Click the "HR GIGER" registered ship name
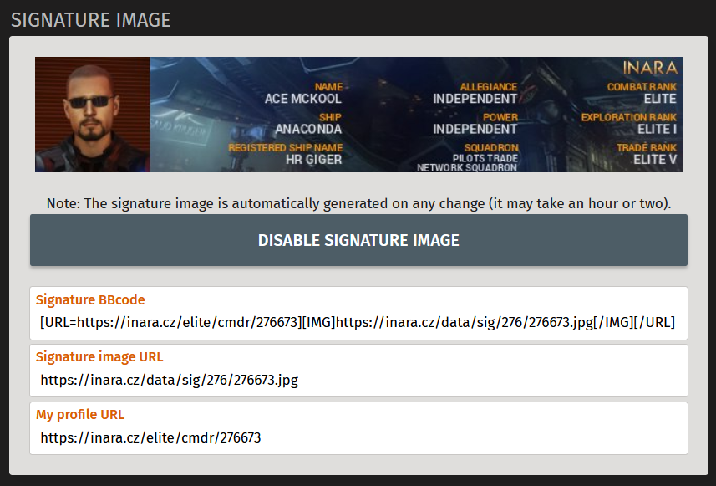Image resolution: width=716 pixels, height=486 pixels. 313,160
